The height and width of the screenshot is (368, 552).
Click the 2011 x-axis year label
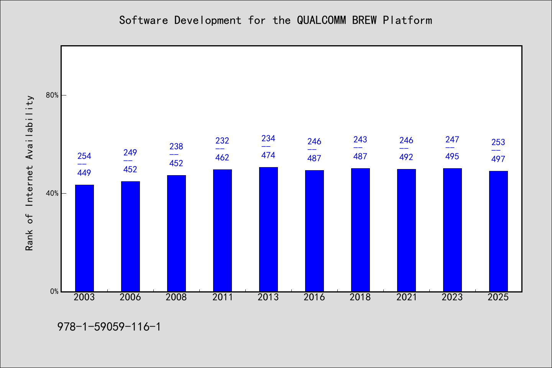(222, 297)
